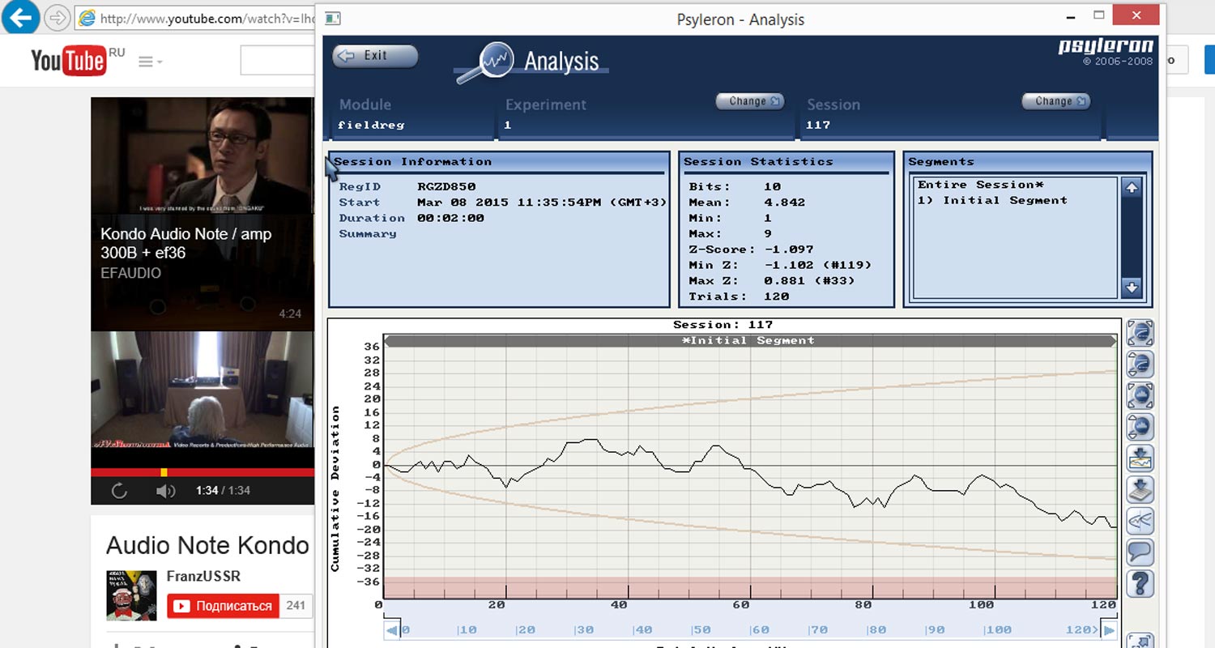Select the Entire Session segment
1215x648 pixels.
(x=980, y=185)
